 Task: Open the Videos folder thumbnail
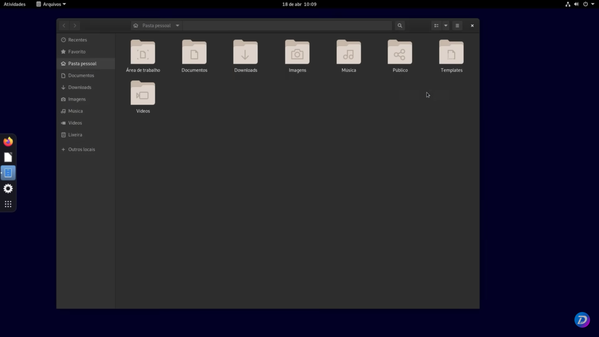coord(143,93)
